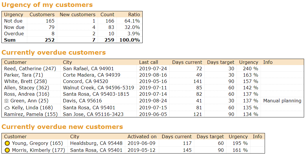307x157 pixels.
Task: Click the Last call column header
Action: point(148,62)
